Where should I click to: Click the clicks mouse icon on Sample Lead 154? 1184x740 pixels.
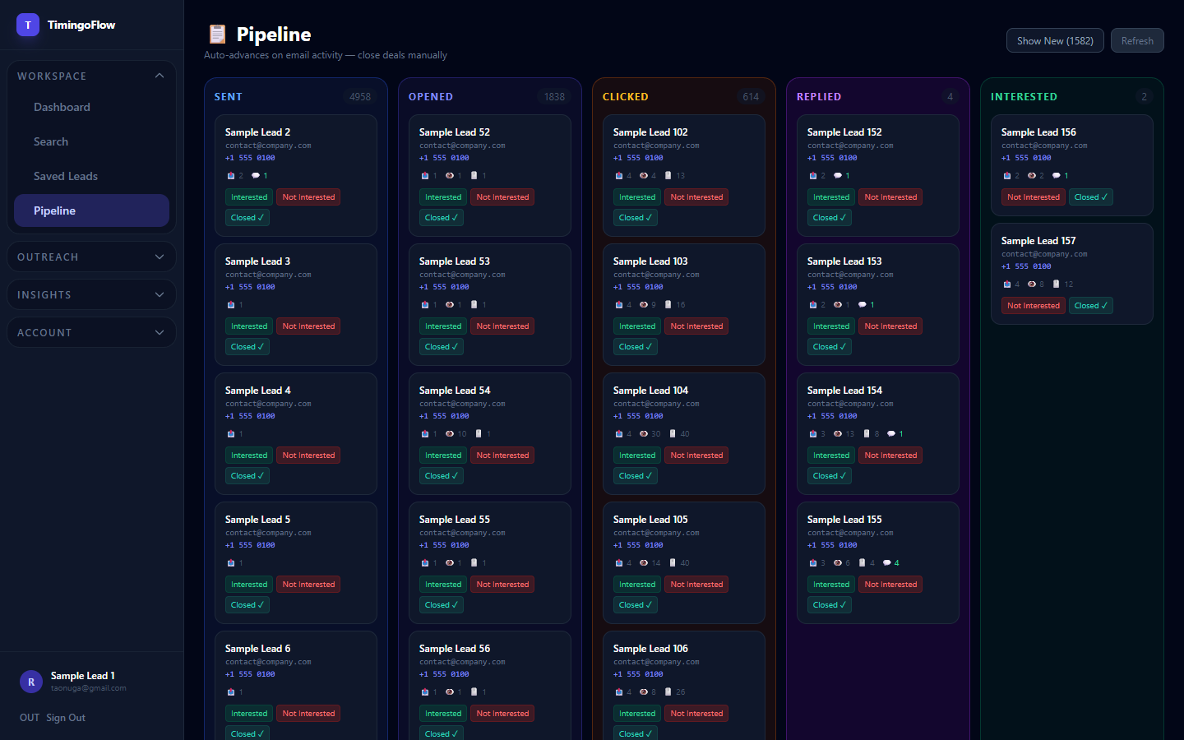[x=866, y=434]
